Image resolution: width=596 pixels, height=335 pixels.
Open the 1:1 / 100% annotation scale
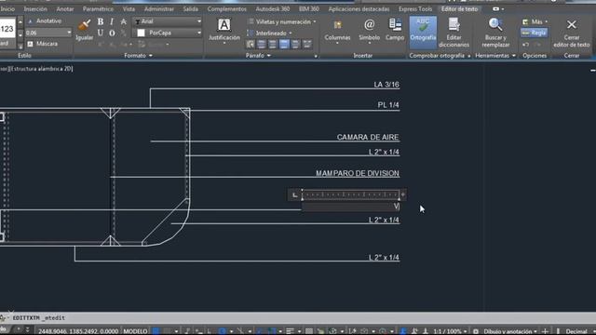pyautogui.click(x=451, y=331)
